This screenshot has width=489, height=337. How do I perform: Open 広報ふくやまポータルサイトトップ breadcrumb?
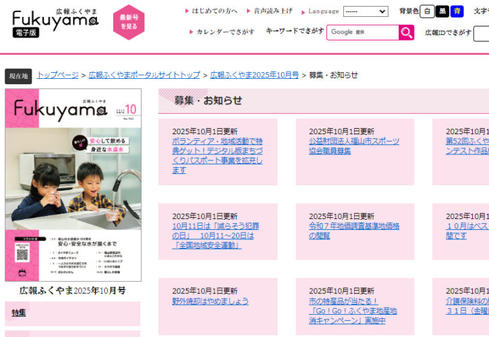144,75
